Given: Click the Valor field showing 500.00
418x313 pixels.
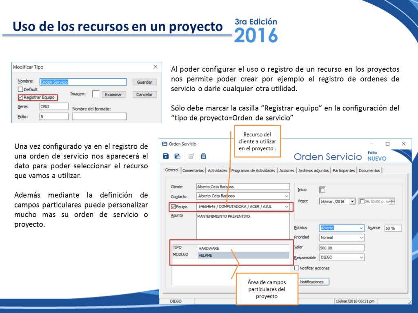Looking at the screenshot, I should [x=342, y=248].
